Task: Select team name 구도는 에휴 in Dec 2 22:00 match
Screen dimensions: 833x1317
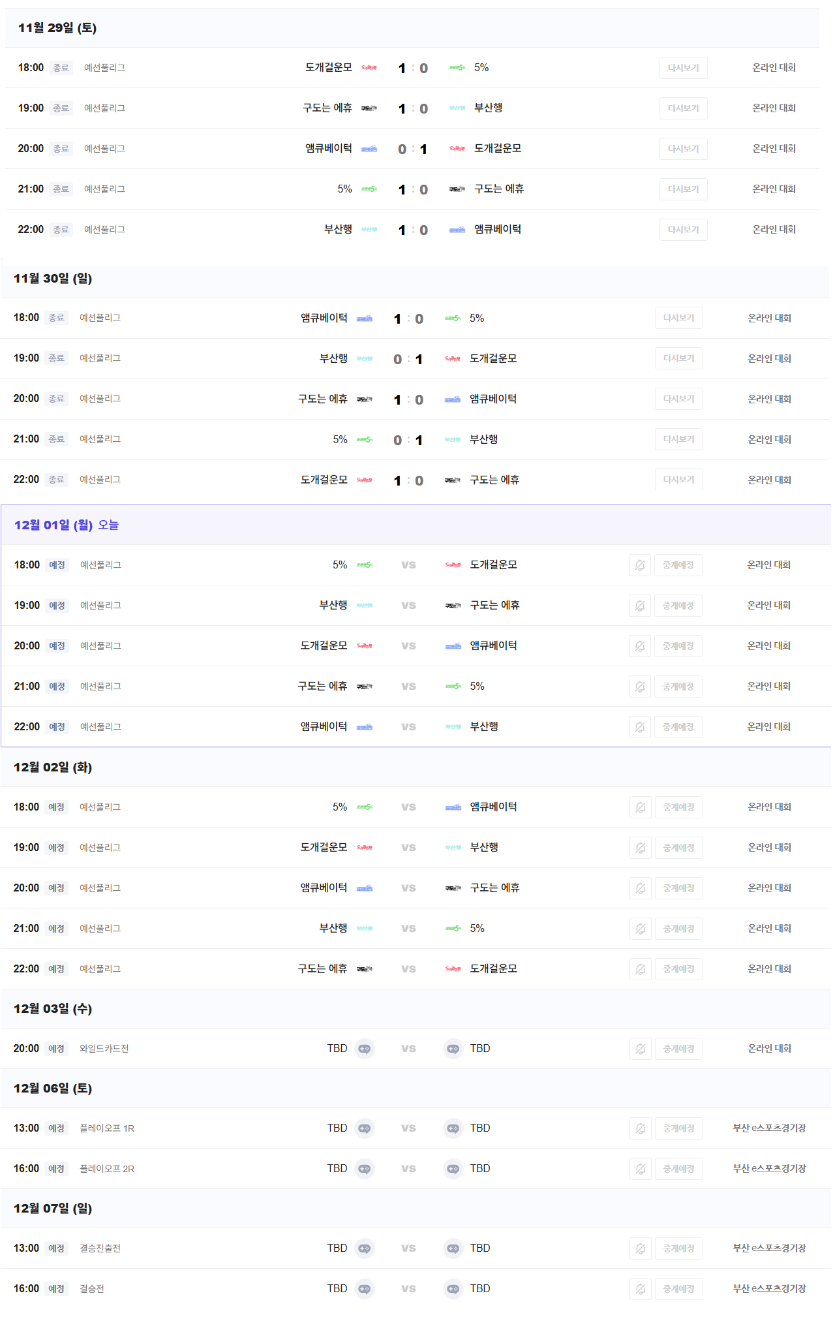Action: point(322,968)
